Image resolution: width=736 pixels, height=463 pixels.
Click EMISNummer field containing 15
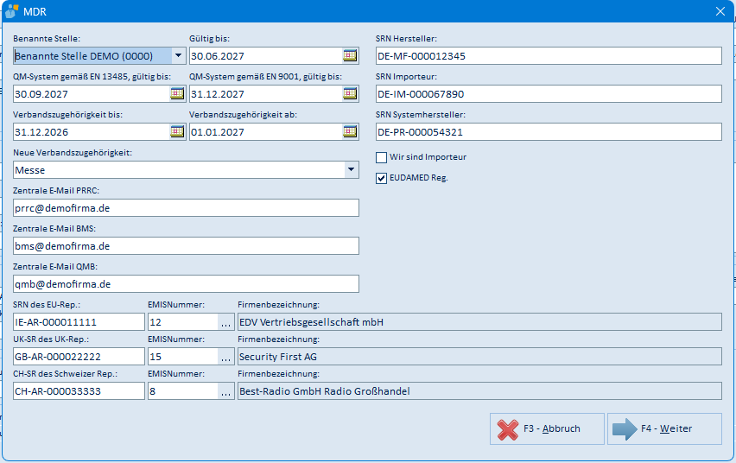[x=183, y=357]
